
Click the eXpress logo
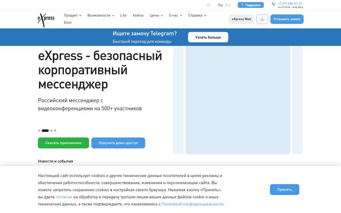tap(46, 20)
